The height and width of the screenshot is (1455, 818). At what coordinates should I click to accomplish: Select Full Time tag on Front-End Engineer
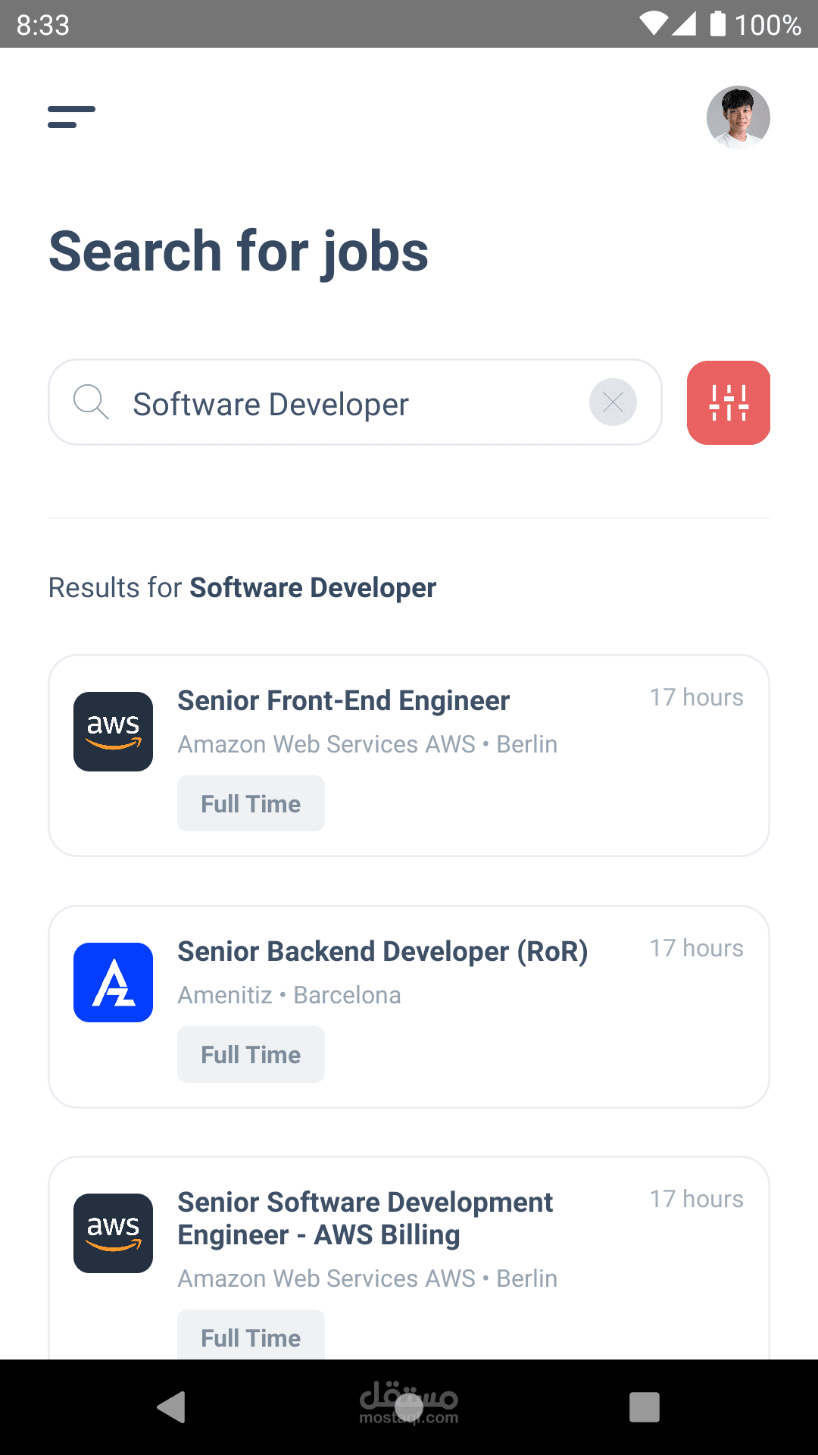point(251,803)
